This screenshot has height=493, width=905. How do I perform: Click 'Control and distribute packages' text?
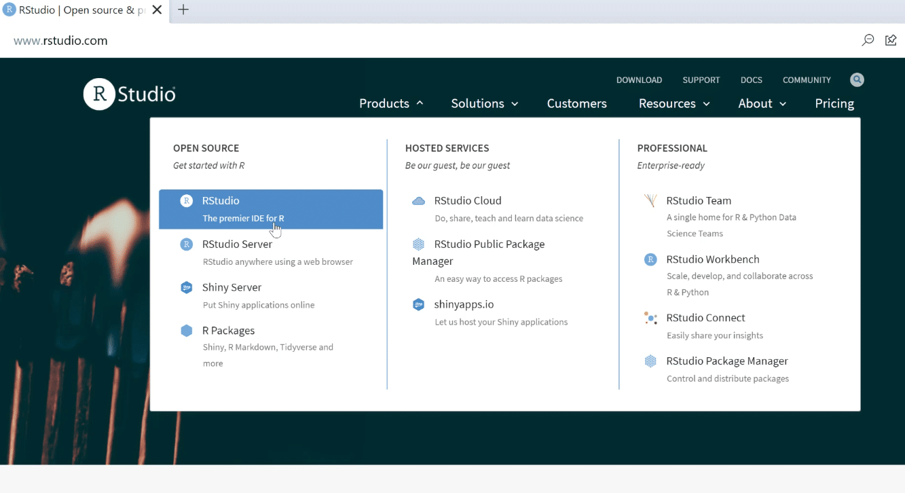tap(728, 379)
